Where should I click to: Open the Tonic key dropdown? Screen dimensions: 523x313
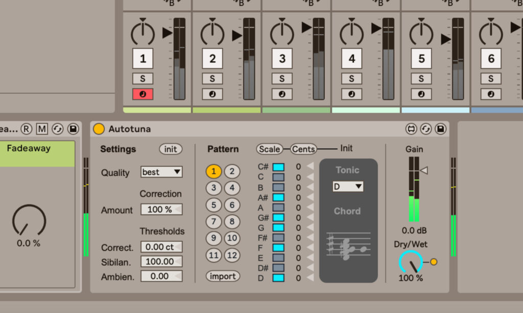point(348,187)
